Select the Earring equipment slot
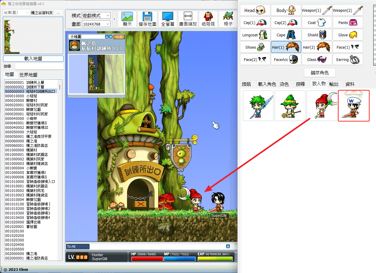376x273 pixels. [348, 59]
